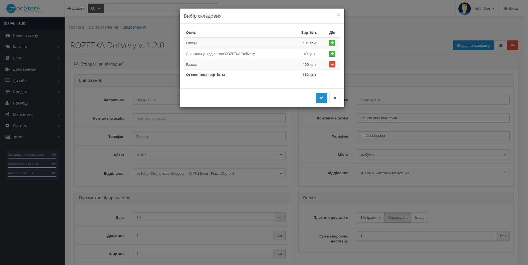This screenshot has height=265, width=528.
Task: Open sender Відділення dropdown Оболонський просп.
Action: [209, 173]
